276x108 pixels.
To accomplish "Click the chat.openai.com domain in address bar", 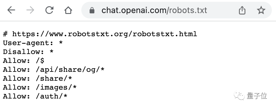I will click(134, 10).
